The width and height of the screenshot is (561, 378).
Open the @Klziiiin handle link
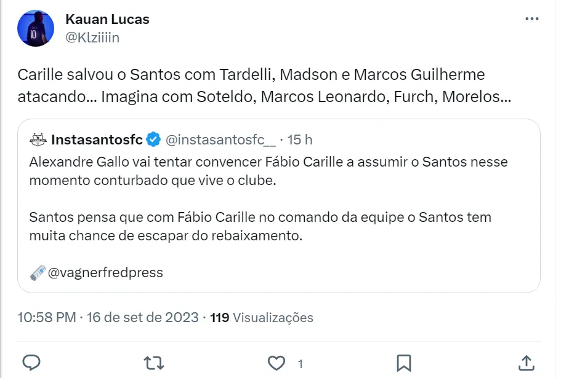click(x=92, y=37)
